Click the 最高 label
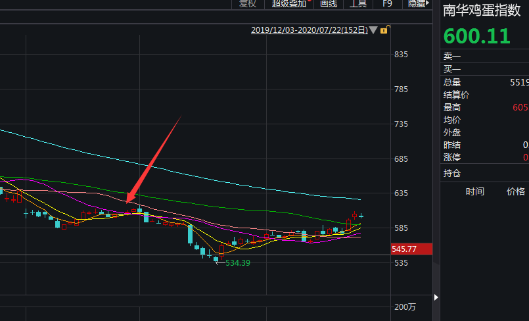 click(x=452, y=107)
